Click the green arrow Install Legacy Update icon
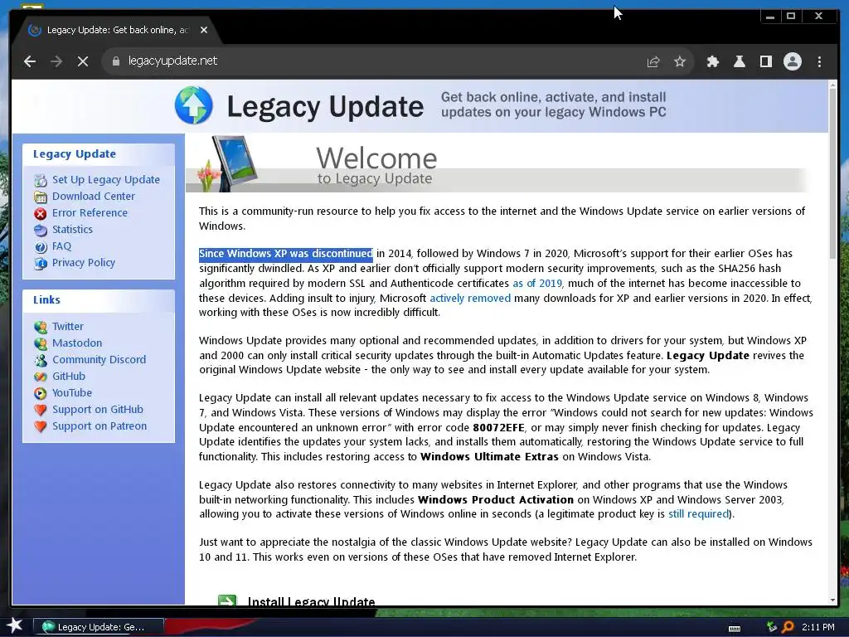The height and width of the screenshot is (637, 849). pyautogui.click(x=227, y=601)
